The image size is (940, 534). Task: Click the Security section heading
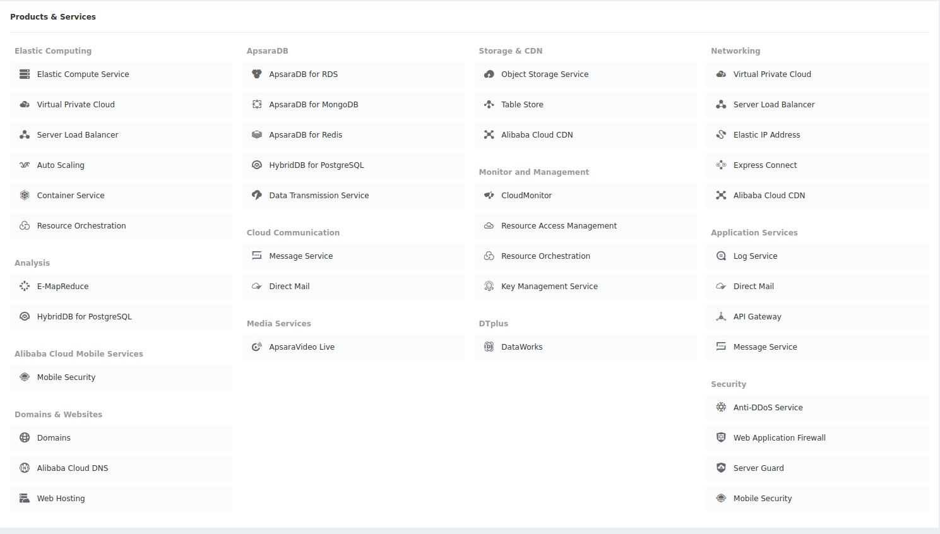[729, 384]
